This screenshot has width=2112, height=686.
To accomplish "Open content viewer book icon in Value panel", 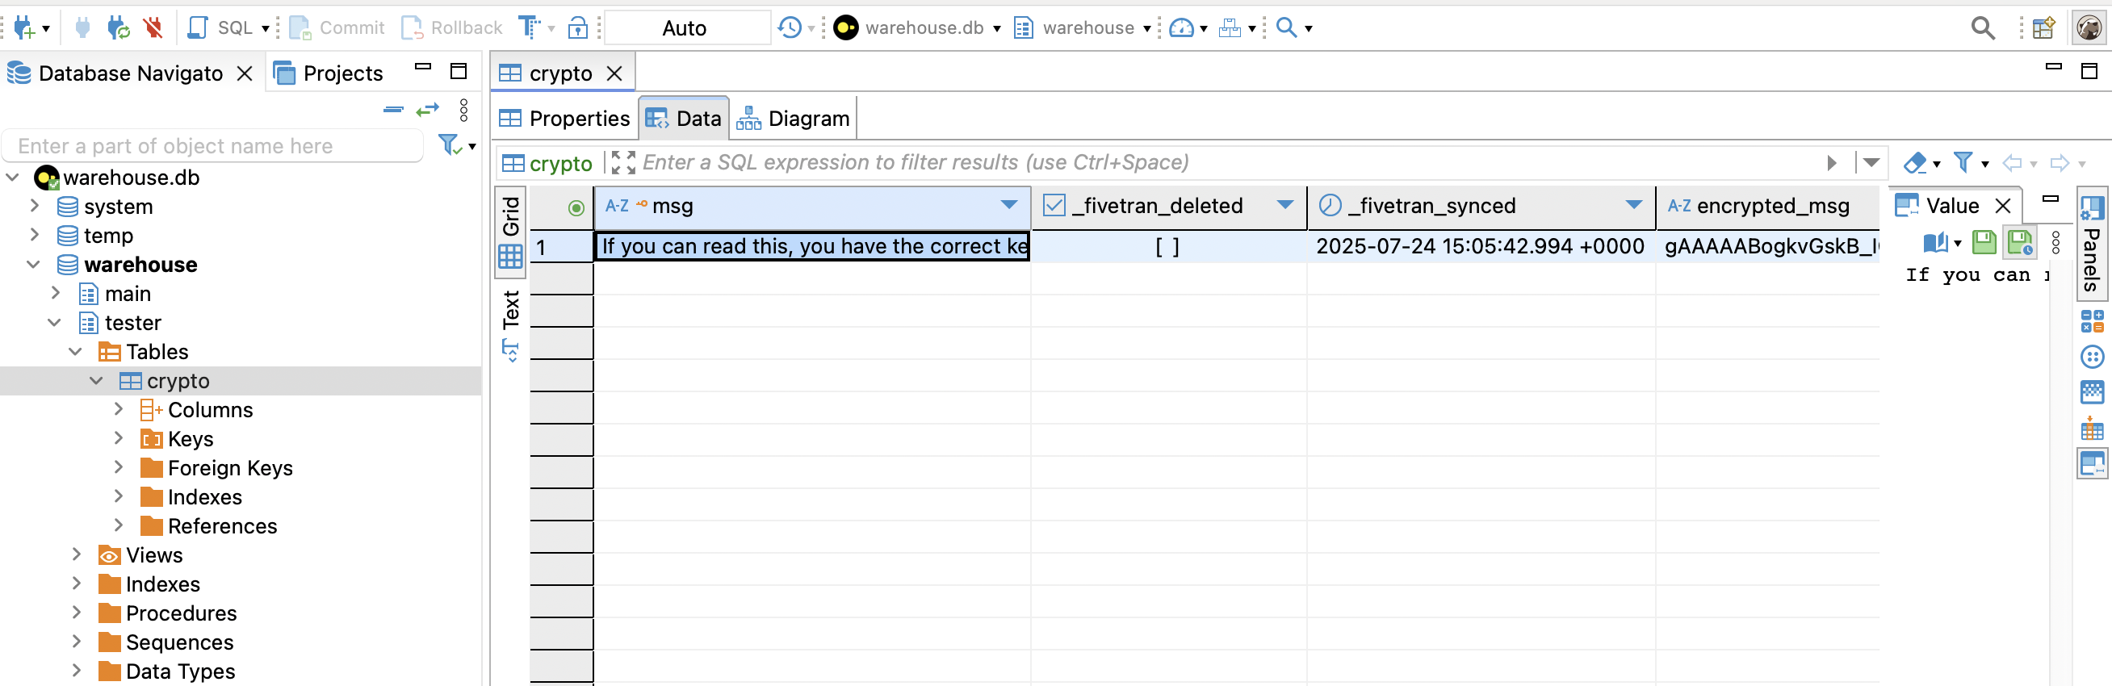I will 1936,243.
